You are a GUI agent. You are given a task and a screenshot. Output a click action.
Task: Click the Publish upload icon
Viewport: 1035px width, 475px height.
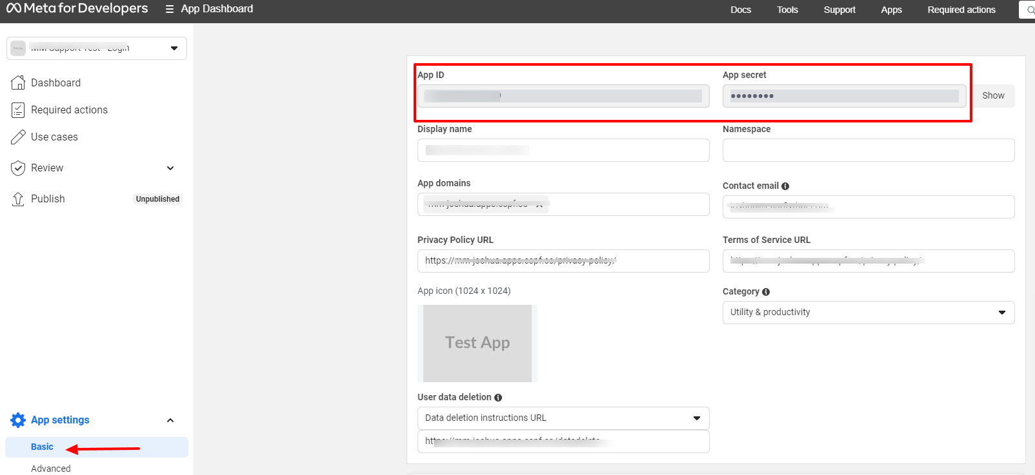coord(18,199)
